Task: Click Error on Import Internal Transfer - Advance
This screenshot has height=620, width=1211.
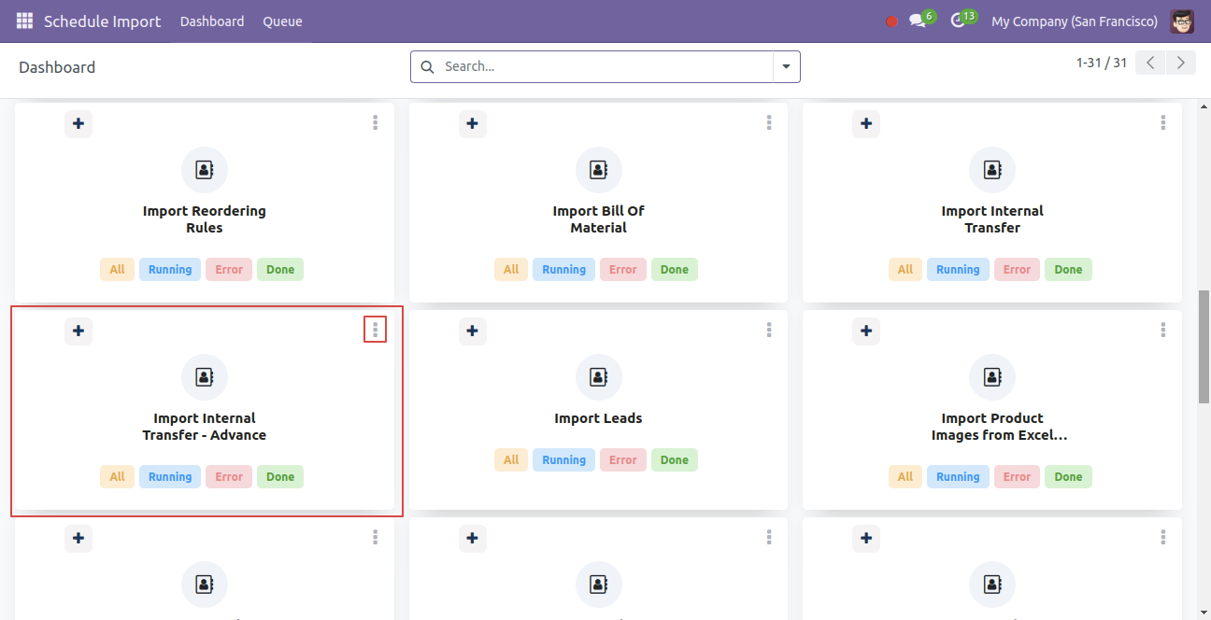Action: [x=229, y=477]
